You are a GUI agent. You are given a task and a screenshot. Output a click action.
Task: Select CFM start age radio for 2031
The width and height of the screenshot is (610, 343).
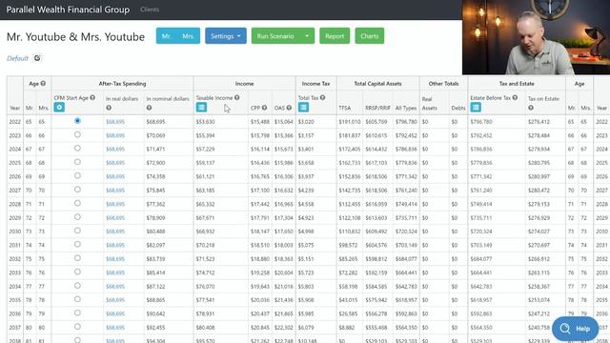pos(77,244)
